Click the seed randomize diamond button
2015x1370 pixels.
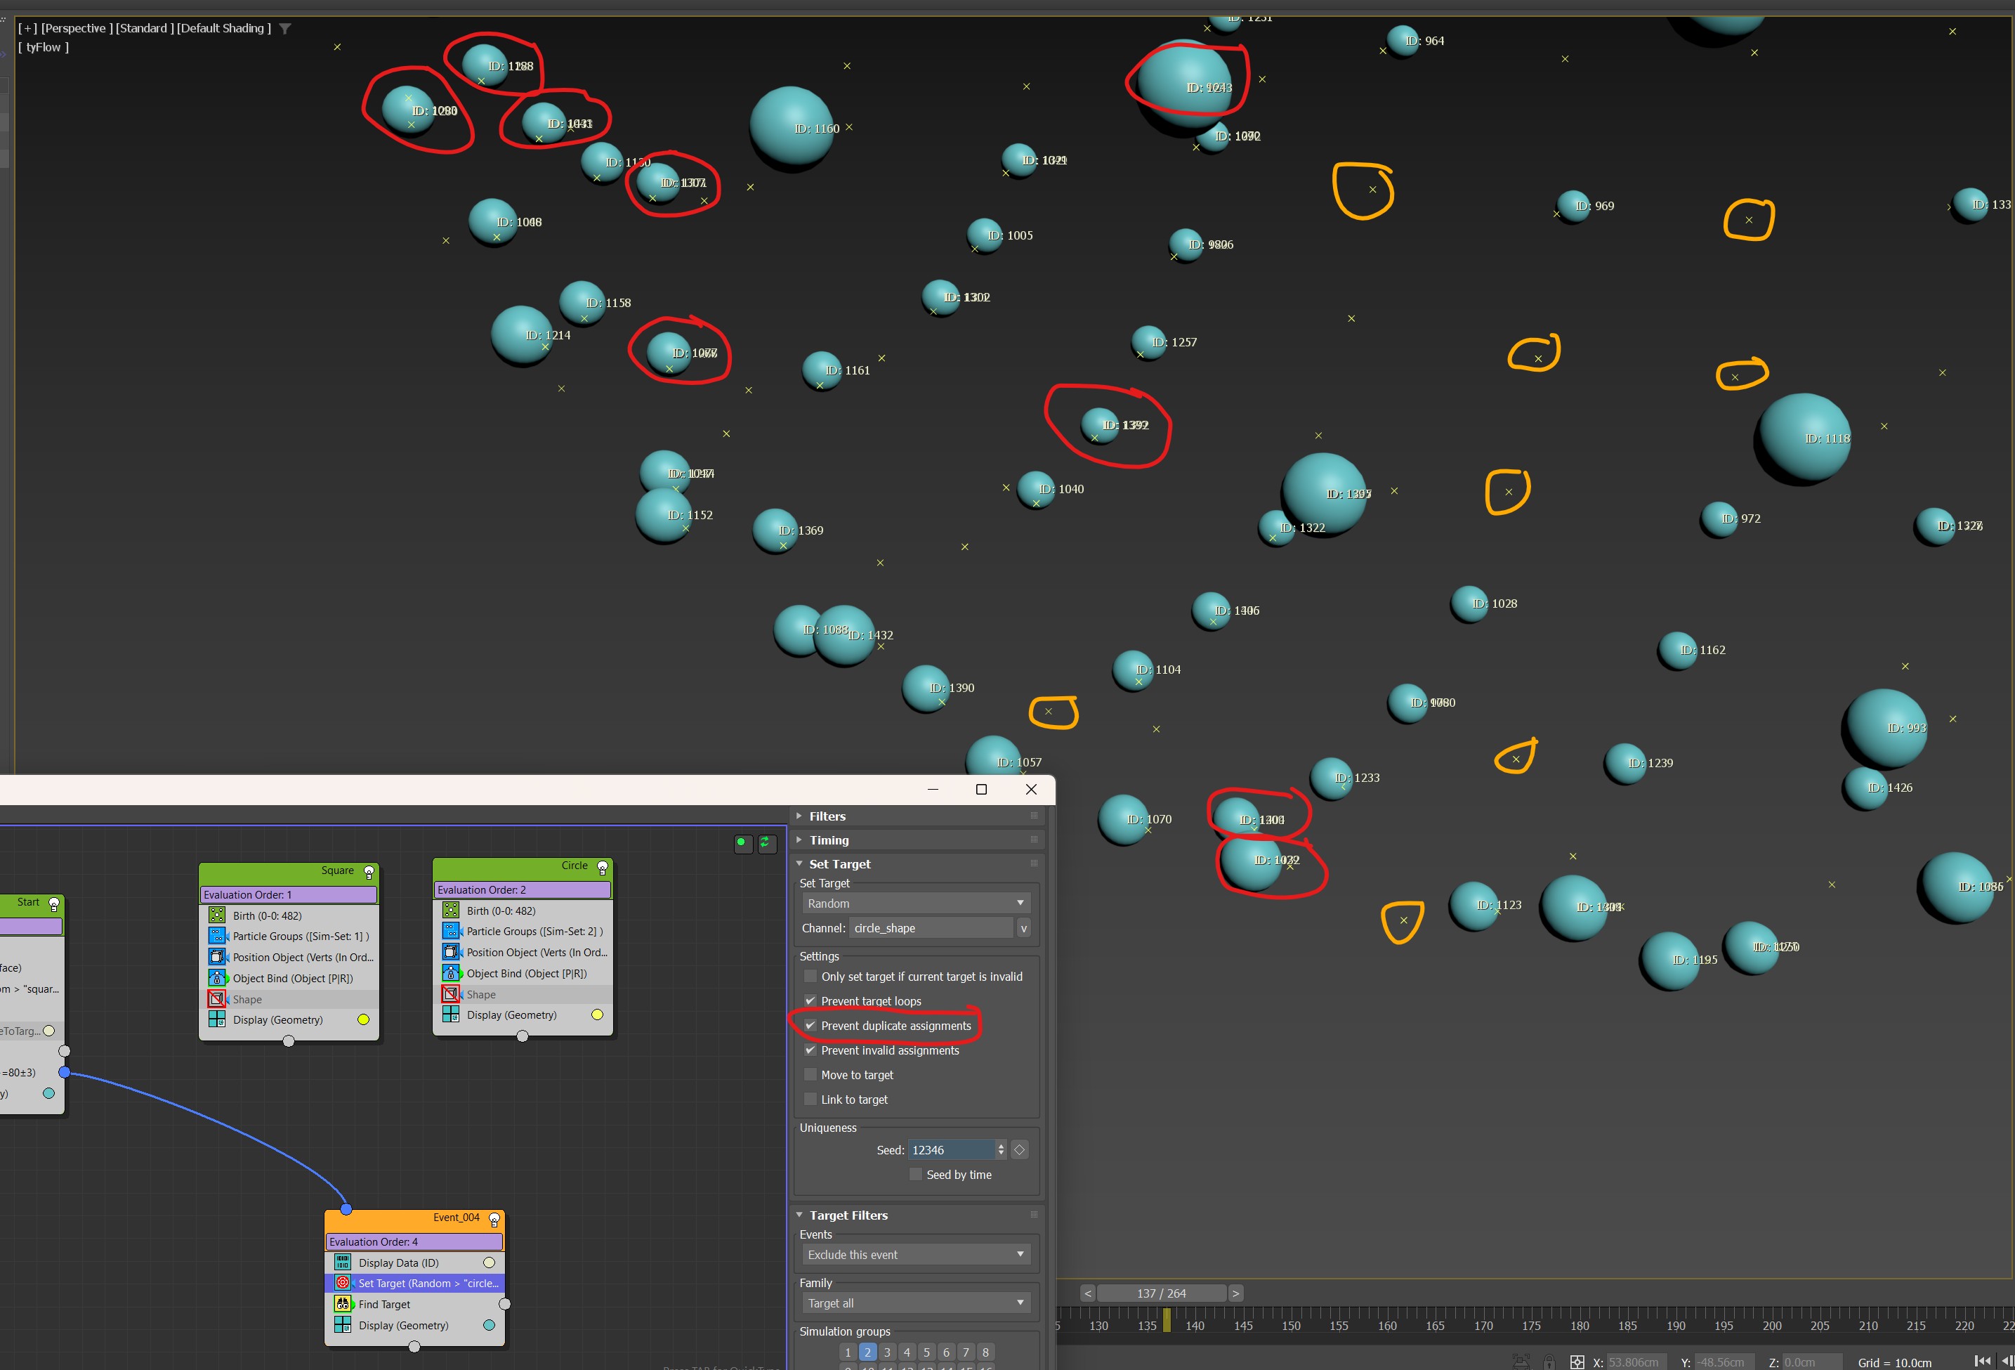coord(1020,1150)
